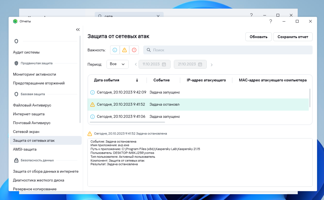Open Защита от сбора данных в интернете
Screen dimensions: 324x200
[46, 172]
